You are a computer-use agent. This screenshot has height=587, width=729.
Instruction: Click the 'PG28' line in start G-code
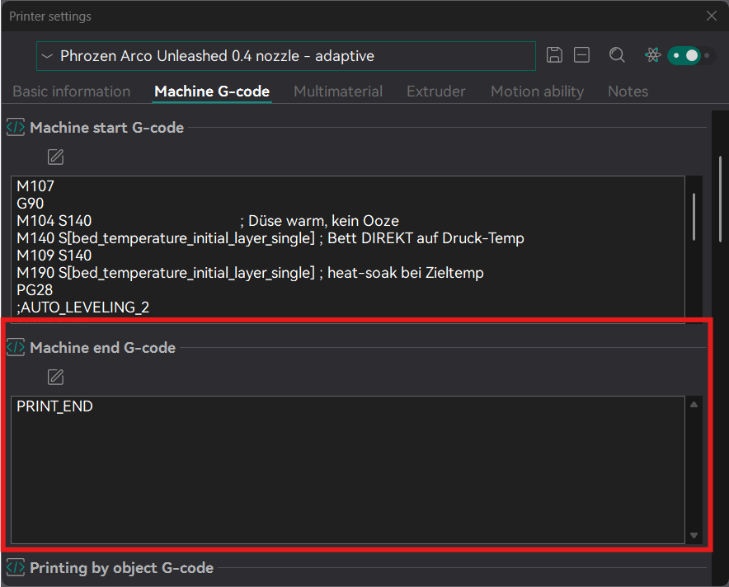pyautogui.click(x=35, y=290)
